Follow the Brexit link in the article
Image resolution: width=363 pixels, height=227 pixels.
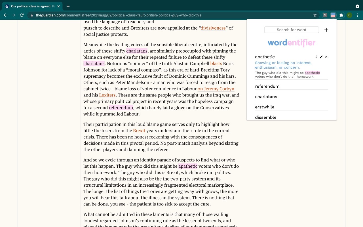(x=139, y=131)
